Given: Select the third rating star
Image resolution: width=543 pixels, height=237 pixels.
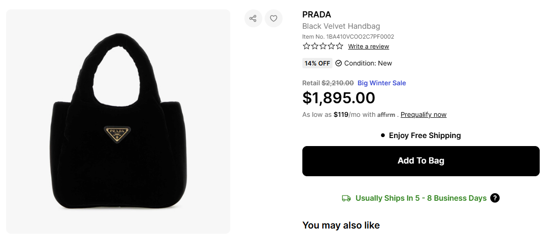Looking at the screenshot, I should click(323, 46).
